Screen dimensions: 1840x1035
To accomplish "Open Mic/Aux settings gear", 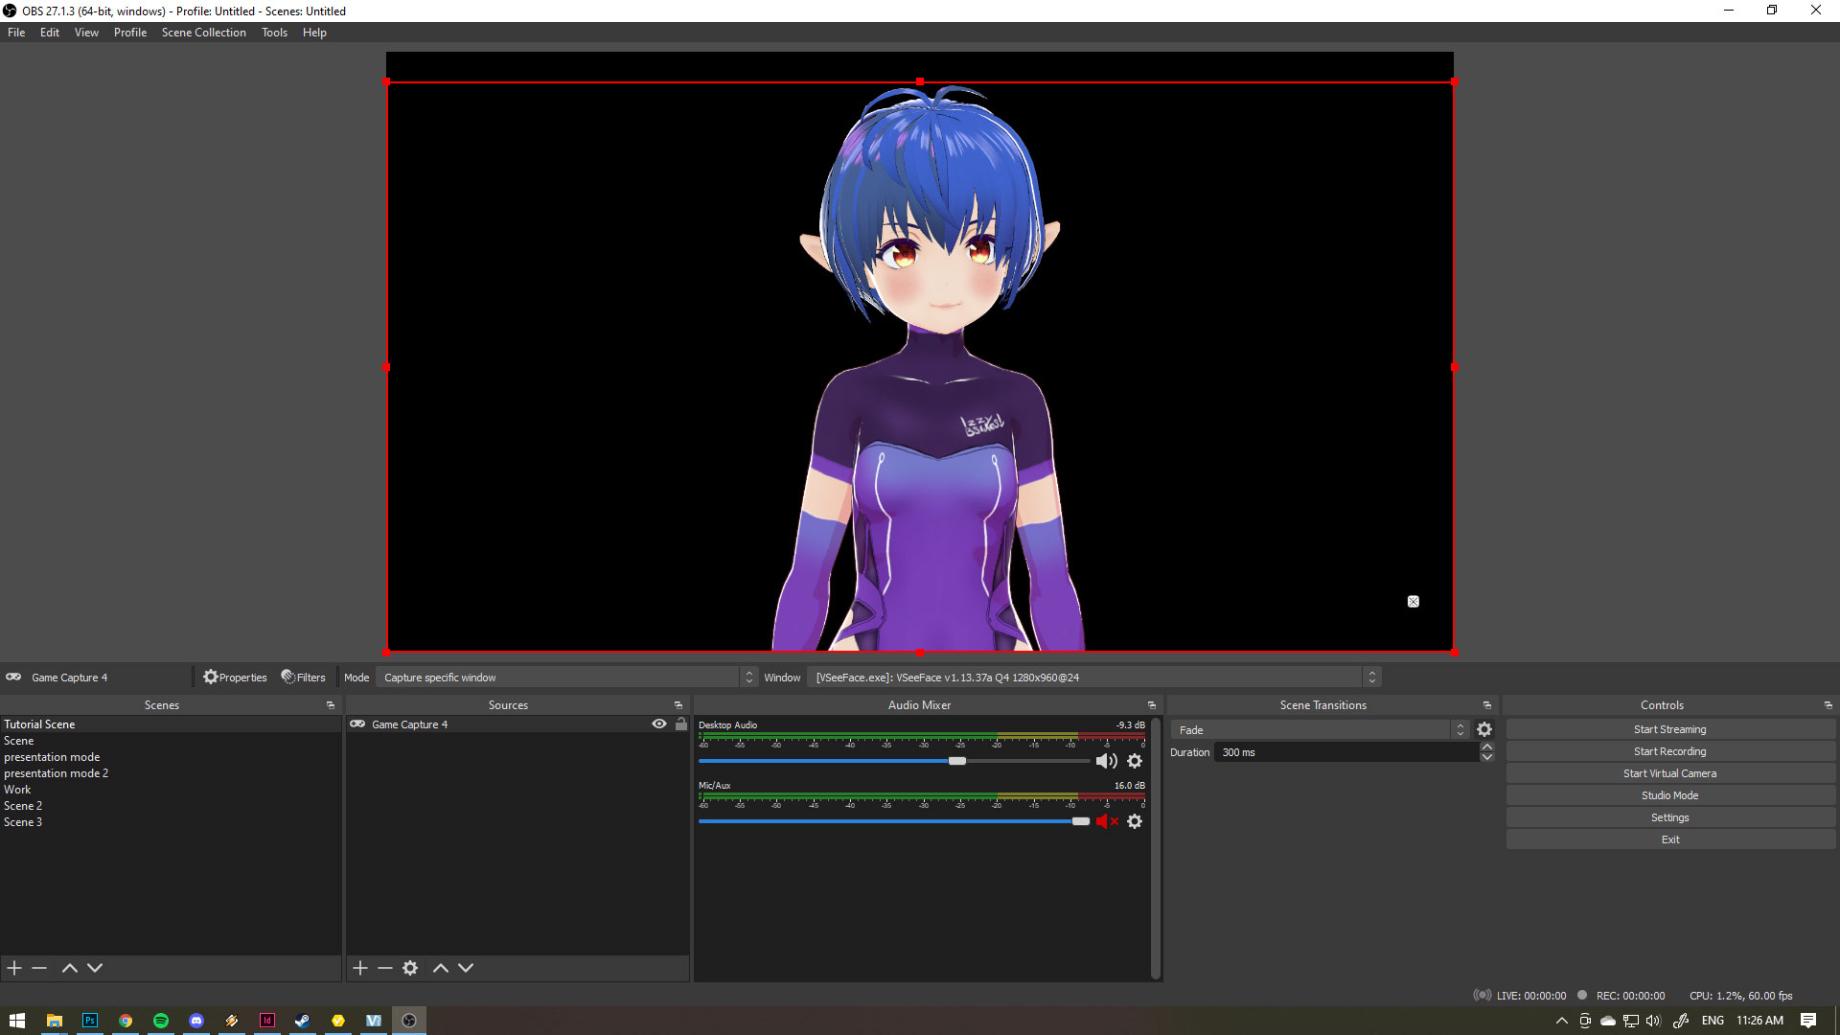I will 1135,821.
